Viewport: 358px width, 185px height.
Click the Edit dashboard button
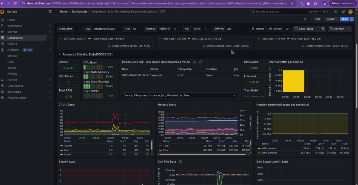tap(318, 19)
